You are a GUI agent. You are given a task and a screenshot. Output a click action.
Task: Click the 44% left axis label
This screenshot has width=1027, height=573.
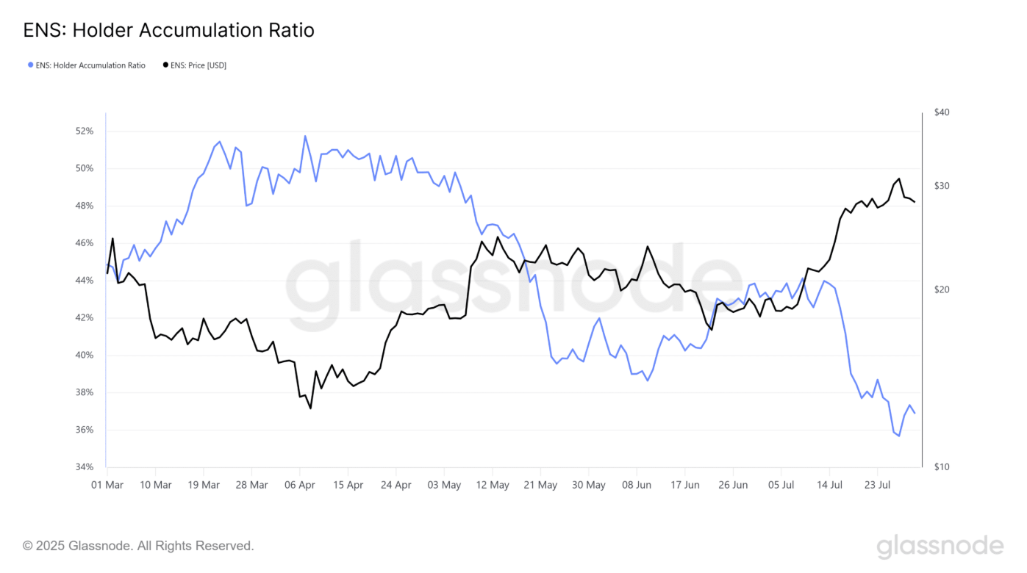[85, 281]
